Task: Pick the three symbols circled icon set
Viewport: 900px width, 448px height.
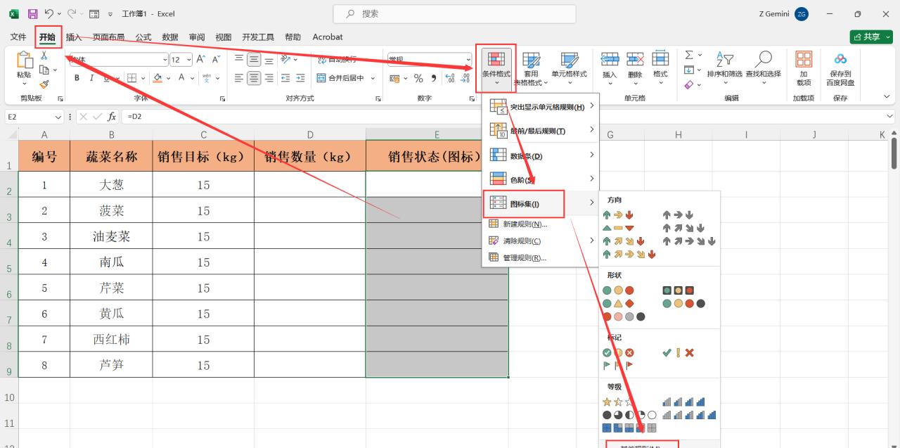Action: (619, 352)
